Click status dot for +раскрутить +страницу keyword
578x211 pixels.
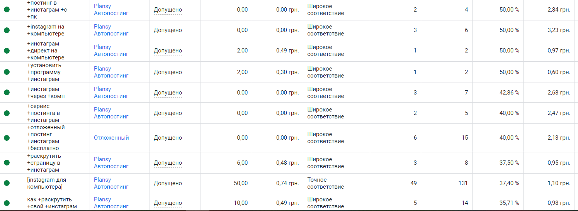click(7, 163)
